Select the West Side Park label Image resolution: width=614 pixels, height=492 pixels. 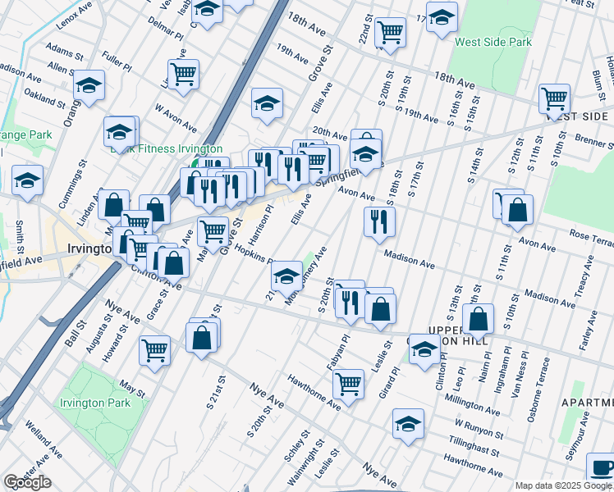tap(493, 43)
